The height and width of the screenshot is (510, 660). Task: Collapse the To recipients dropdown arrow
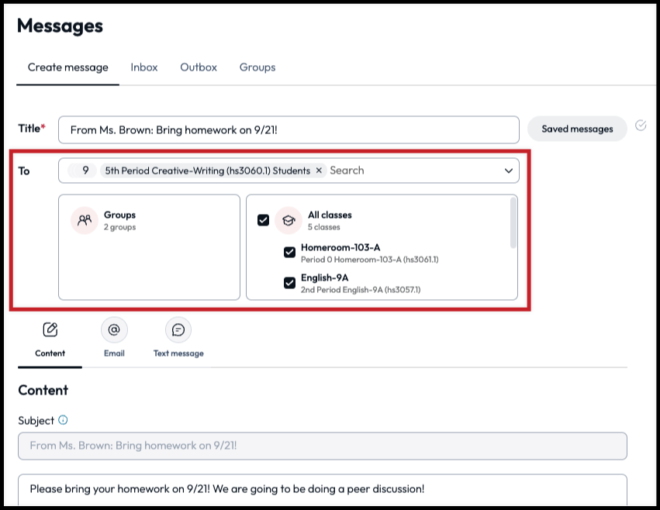pyautogui.click(x=509, y=171)
